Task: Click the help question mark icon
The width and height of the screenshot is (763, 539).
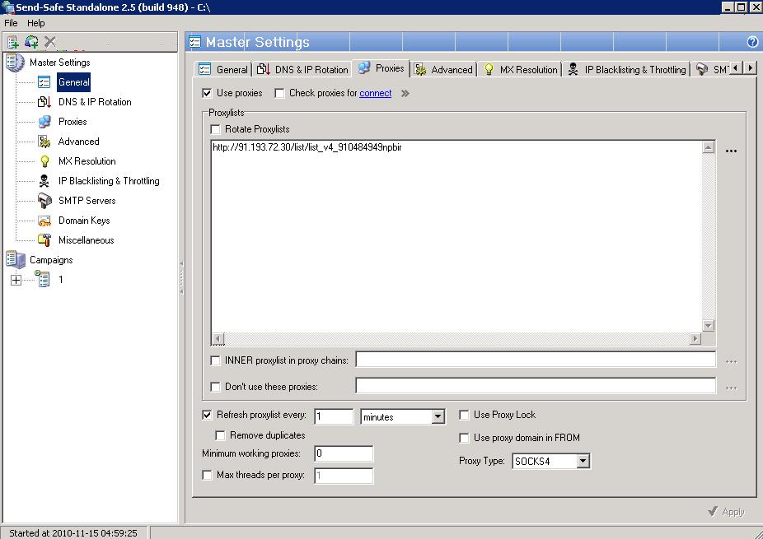Action: (x=752, y=42)
